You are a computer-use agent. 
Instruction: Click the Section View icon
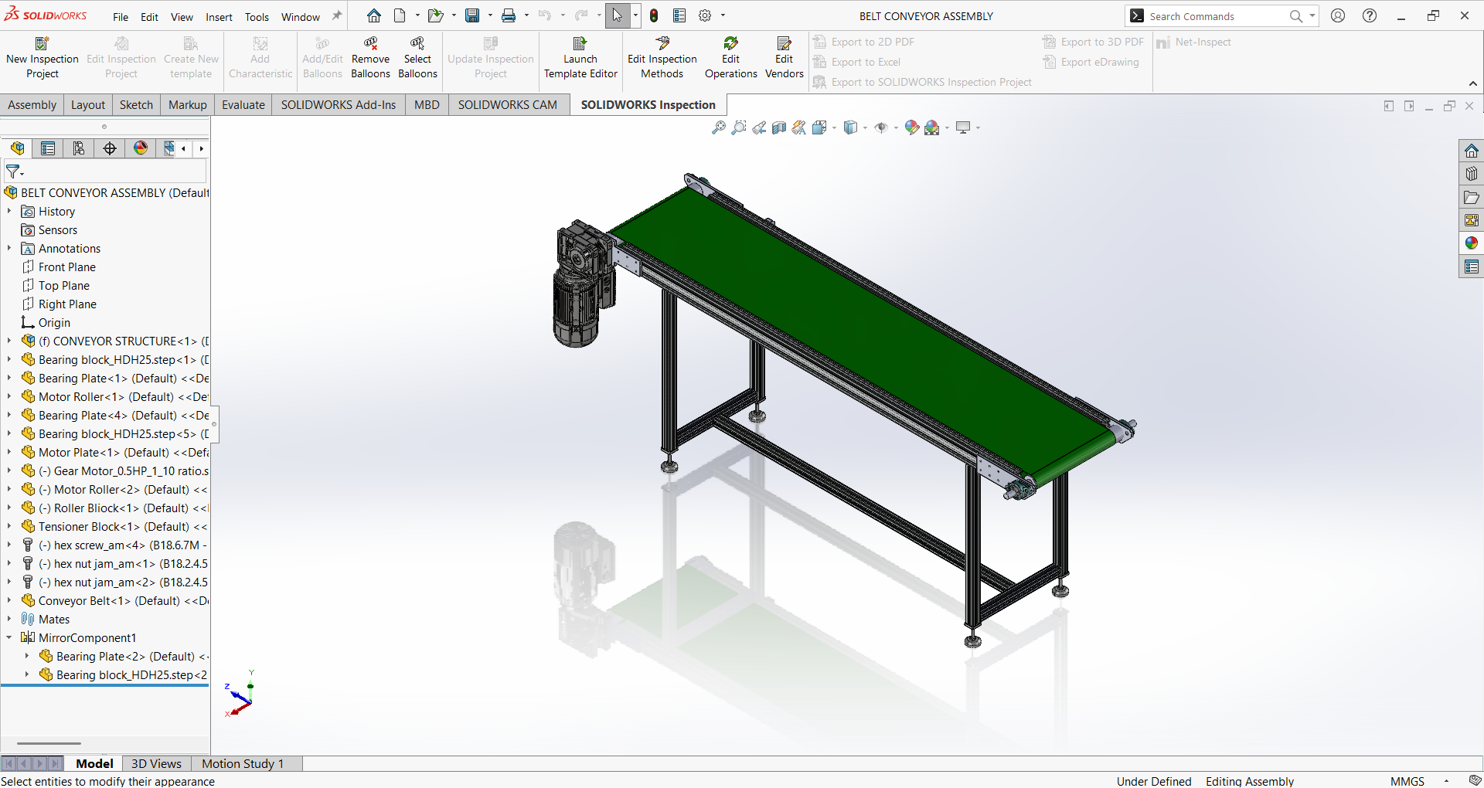[779, 127]
